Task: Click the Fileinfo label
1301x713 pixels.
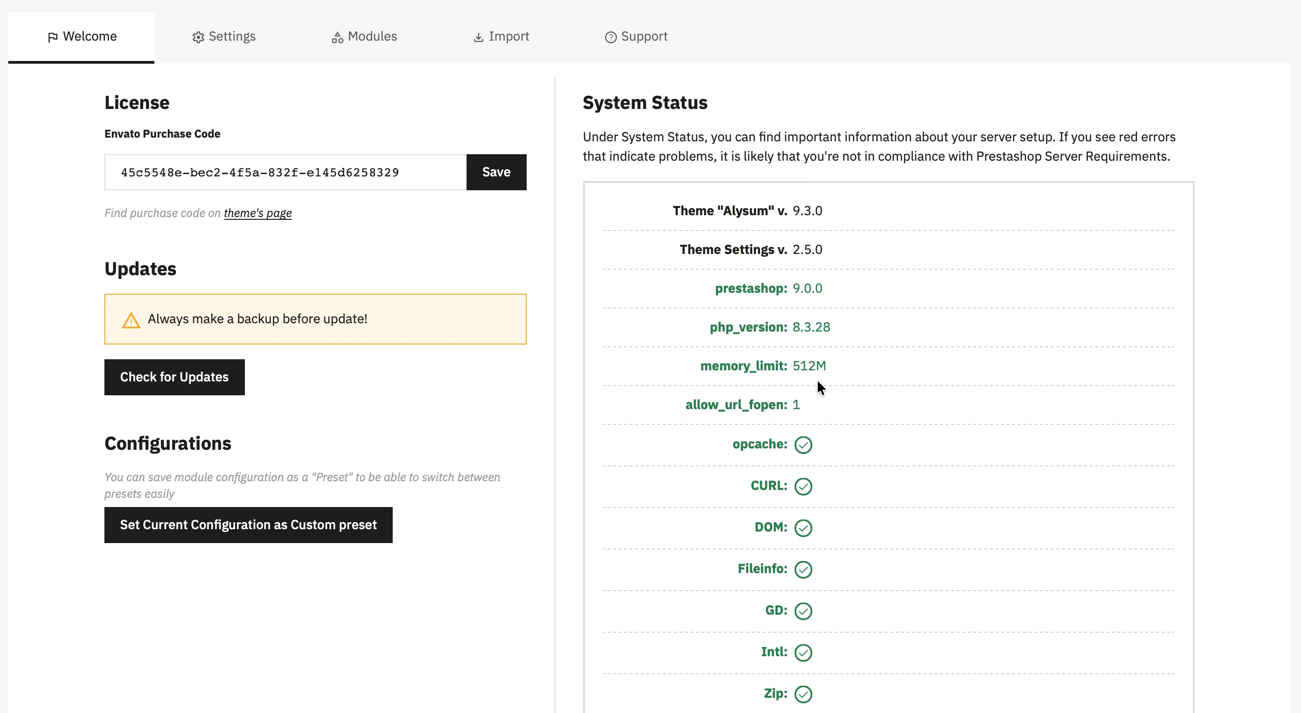Action: click(762, 568)
